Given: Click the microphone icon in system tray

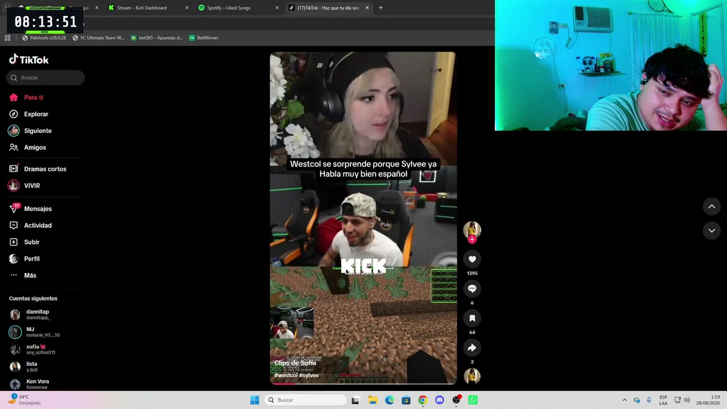Looking at the screenshot, I should [x=649, y=400].
